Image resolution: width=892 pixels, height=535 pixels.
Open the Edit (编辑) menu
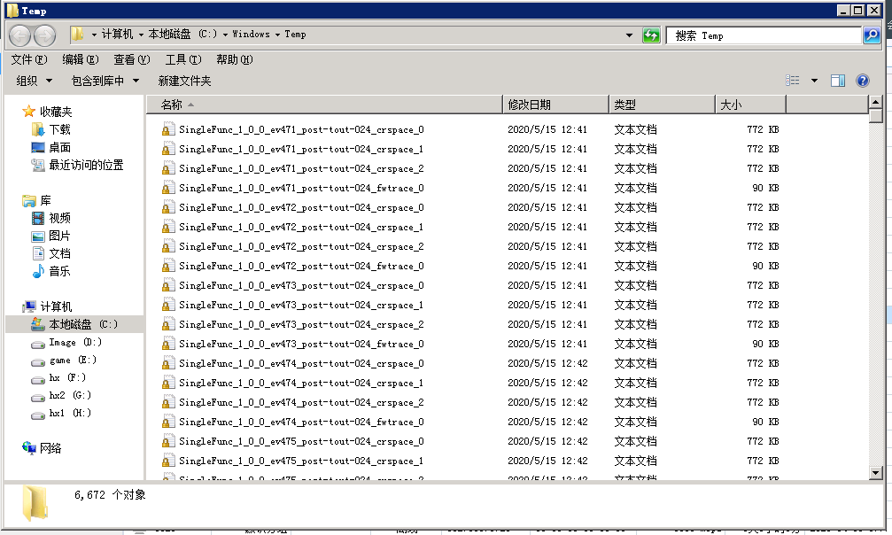pyautogui.click(x=81, y=59)
